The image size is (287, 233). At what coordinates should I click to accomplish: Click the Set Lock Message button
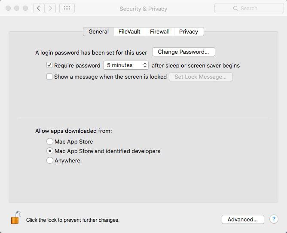(x=201, y=77)
